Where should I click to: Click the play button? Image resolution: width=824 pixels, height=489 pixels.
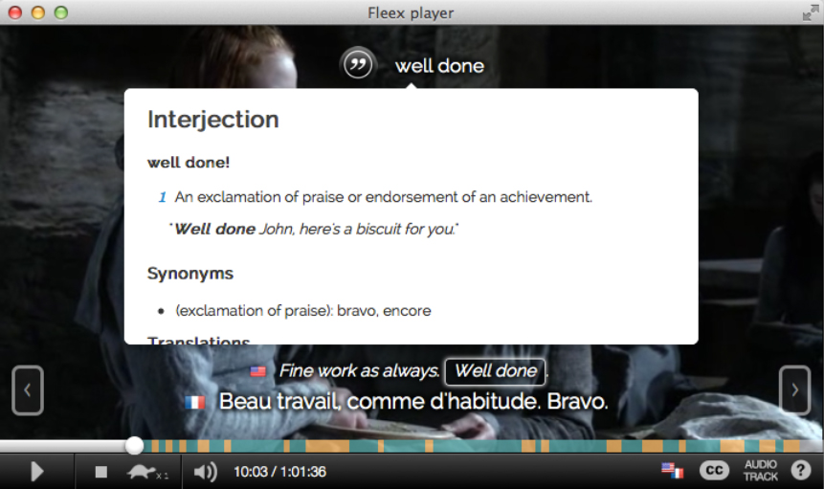pos(36,472)
